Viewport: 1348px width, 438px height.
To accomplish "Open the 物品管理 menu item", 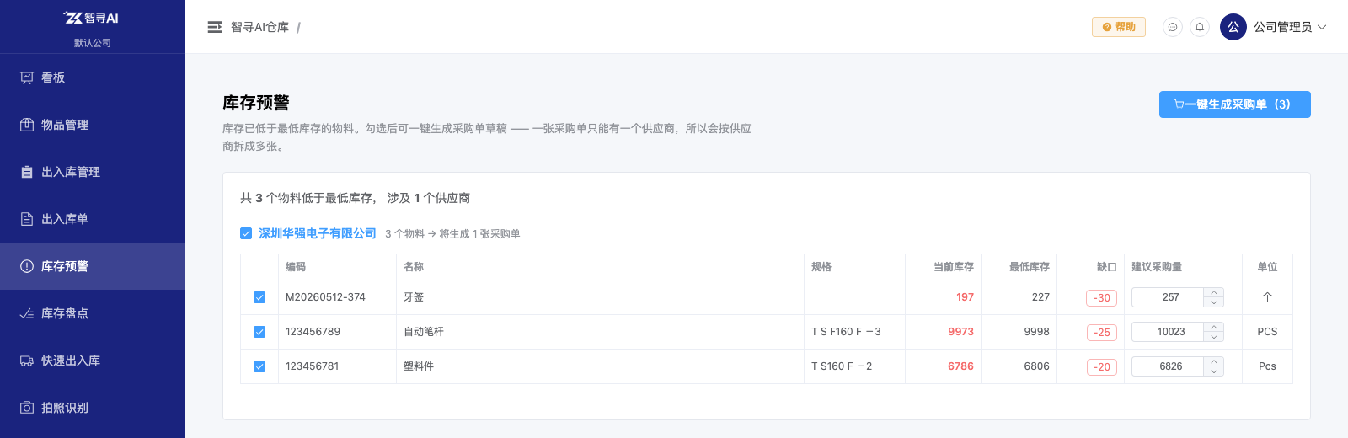I will click(x=93, y=125).
